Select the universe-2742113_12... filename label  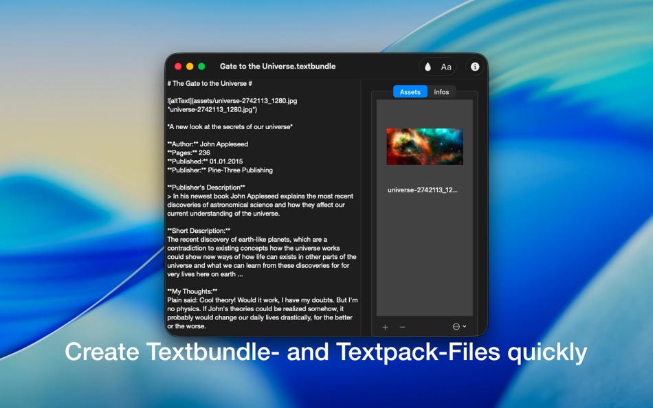click(424, 189)
